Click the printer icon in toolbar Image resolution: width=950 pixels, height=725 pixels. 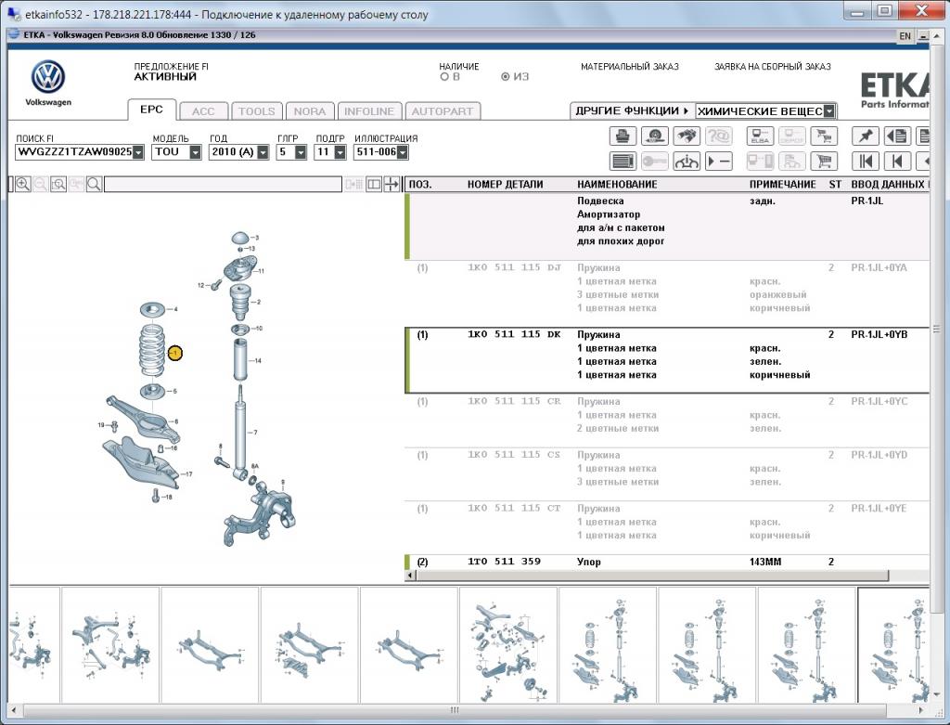[623, 136]
